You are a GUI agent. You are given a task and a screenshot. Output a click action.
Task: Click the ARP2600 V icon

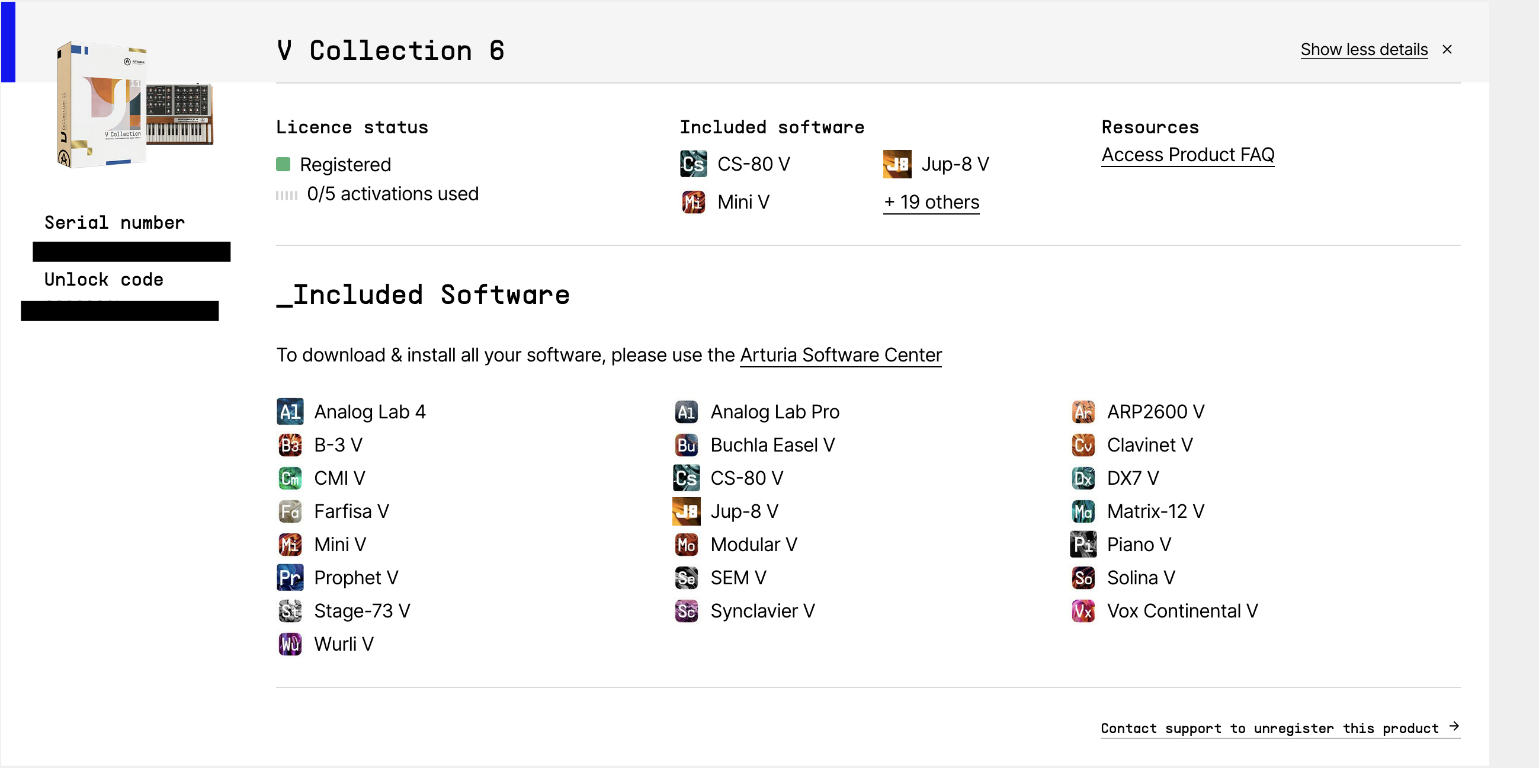(1082, 412)
